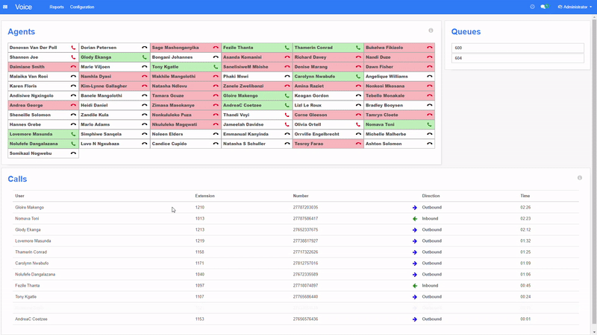Viewport: 597px width, 335px height.
Task: Click the phone icon for Donovan Van Der Poll
Action: (73, 48)
